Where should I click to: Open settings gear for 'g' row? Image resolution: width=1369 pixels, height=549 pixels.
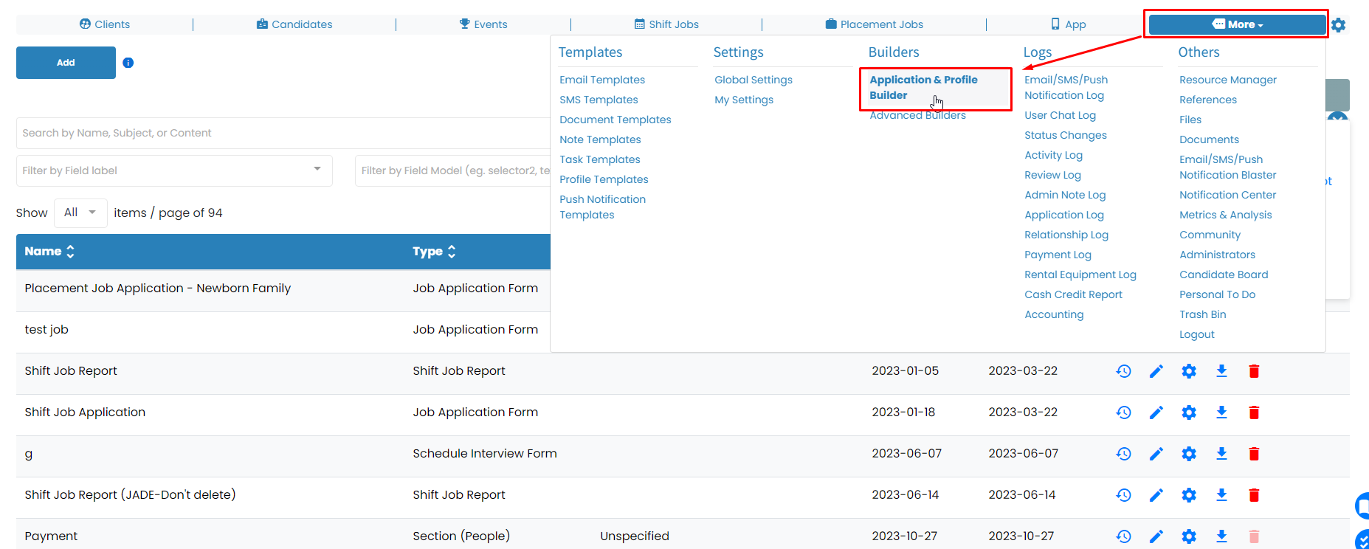tap(1189, 454)
